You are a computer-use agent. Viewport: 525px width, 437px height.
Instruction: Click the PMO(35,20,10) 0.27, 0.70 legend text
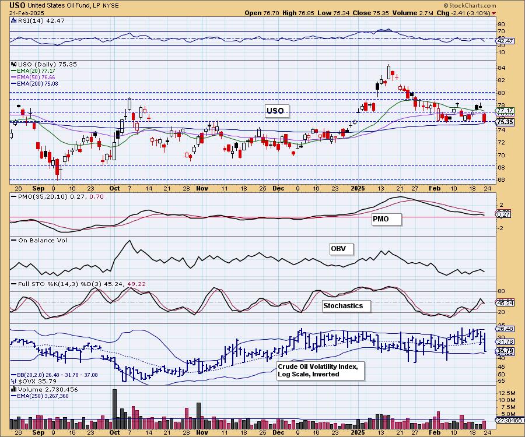[61, 196]
